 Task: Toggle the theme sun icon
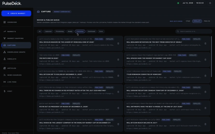(210, 3)
